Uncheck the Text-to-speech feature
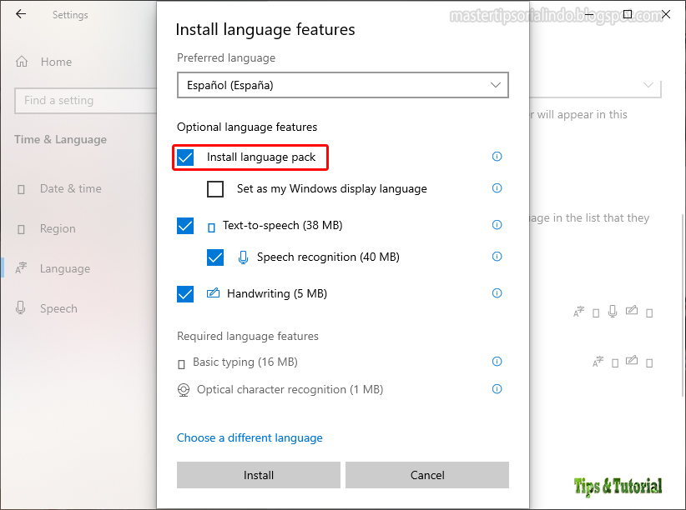Viewport: 686px width, 510px height. [x=184, y=225]
